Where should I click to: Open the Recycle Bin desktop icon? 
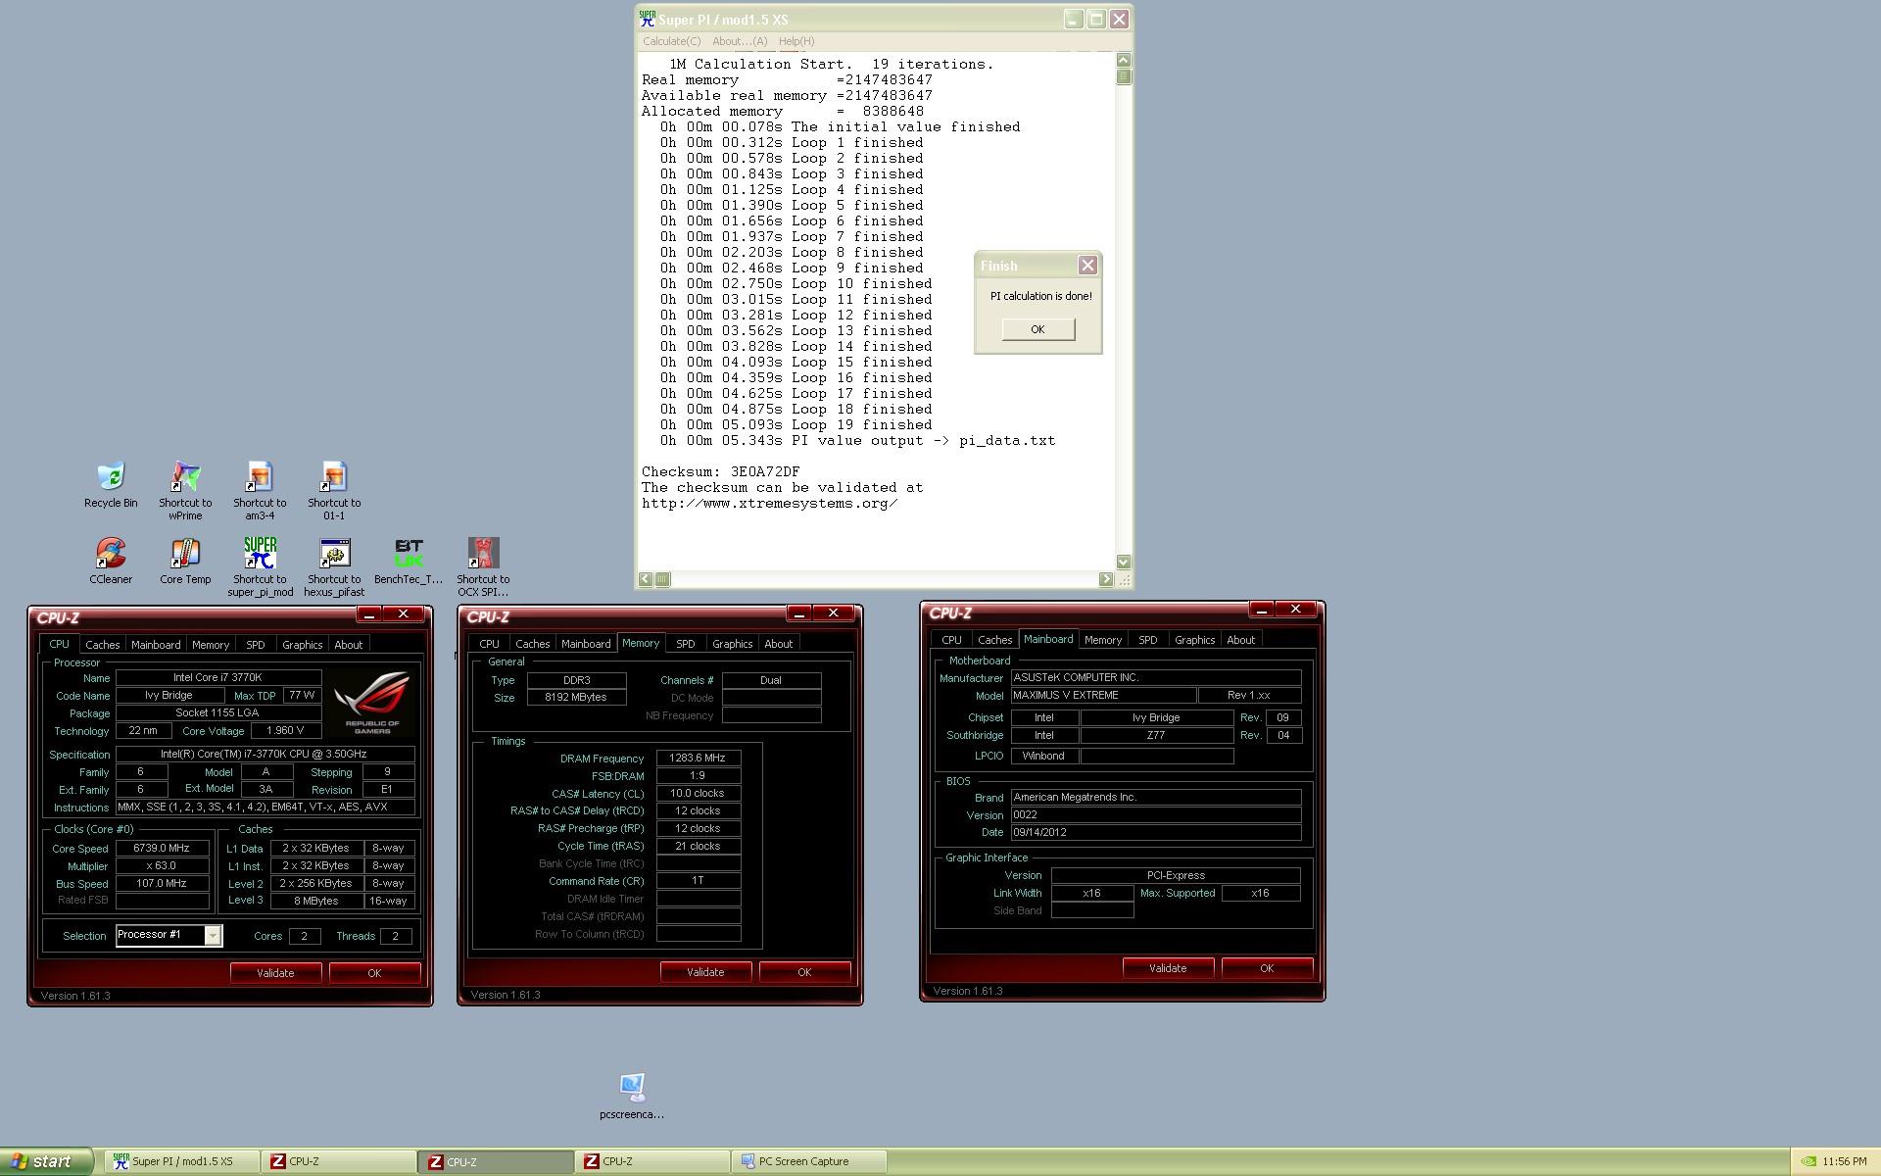[x=111, y=484]
